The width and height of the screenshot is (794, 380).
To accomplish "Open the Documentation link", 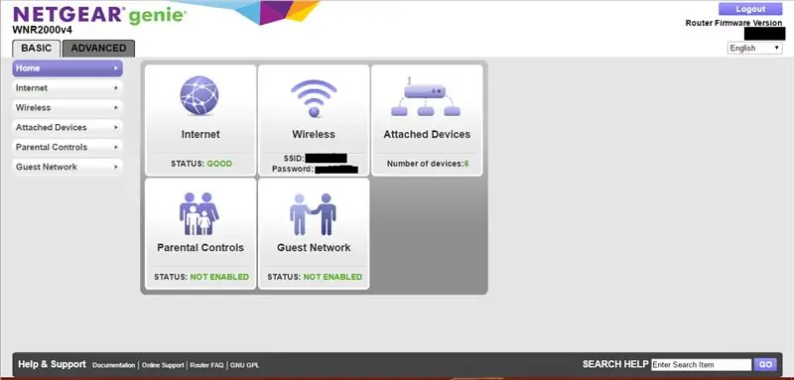I will 114,365.
